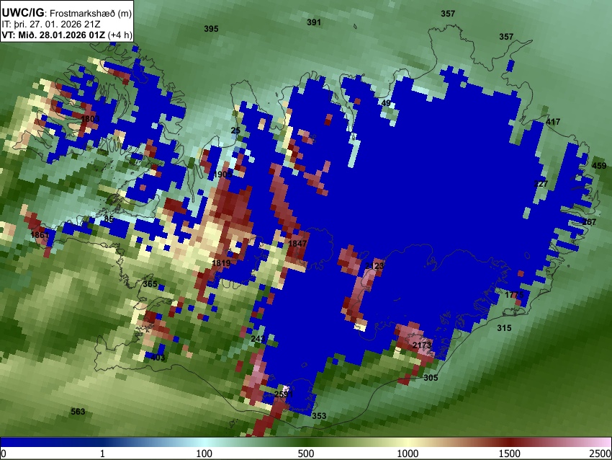
Task: Select the 305 value label
Action: [431, 378]
